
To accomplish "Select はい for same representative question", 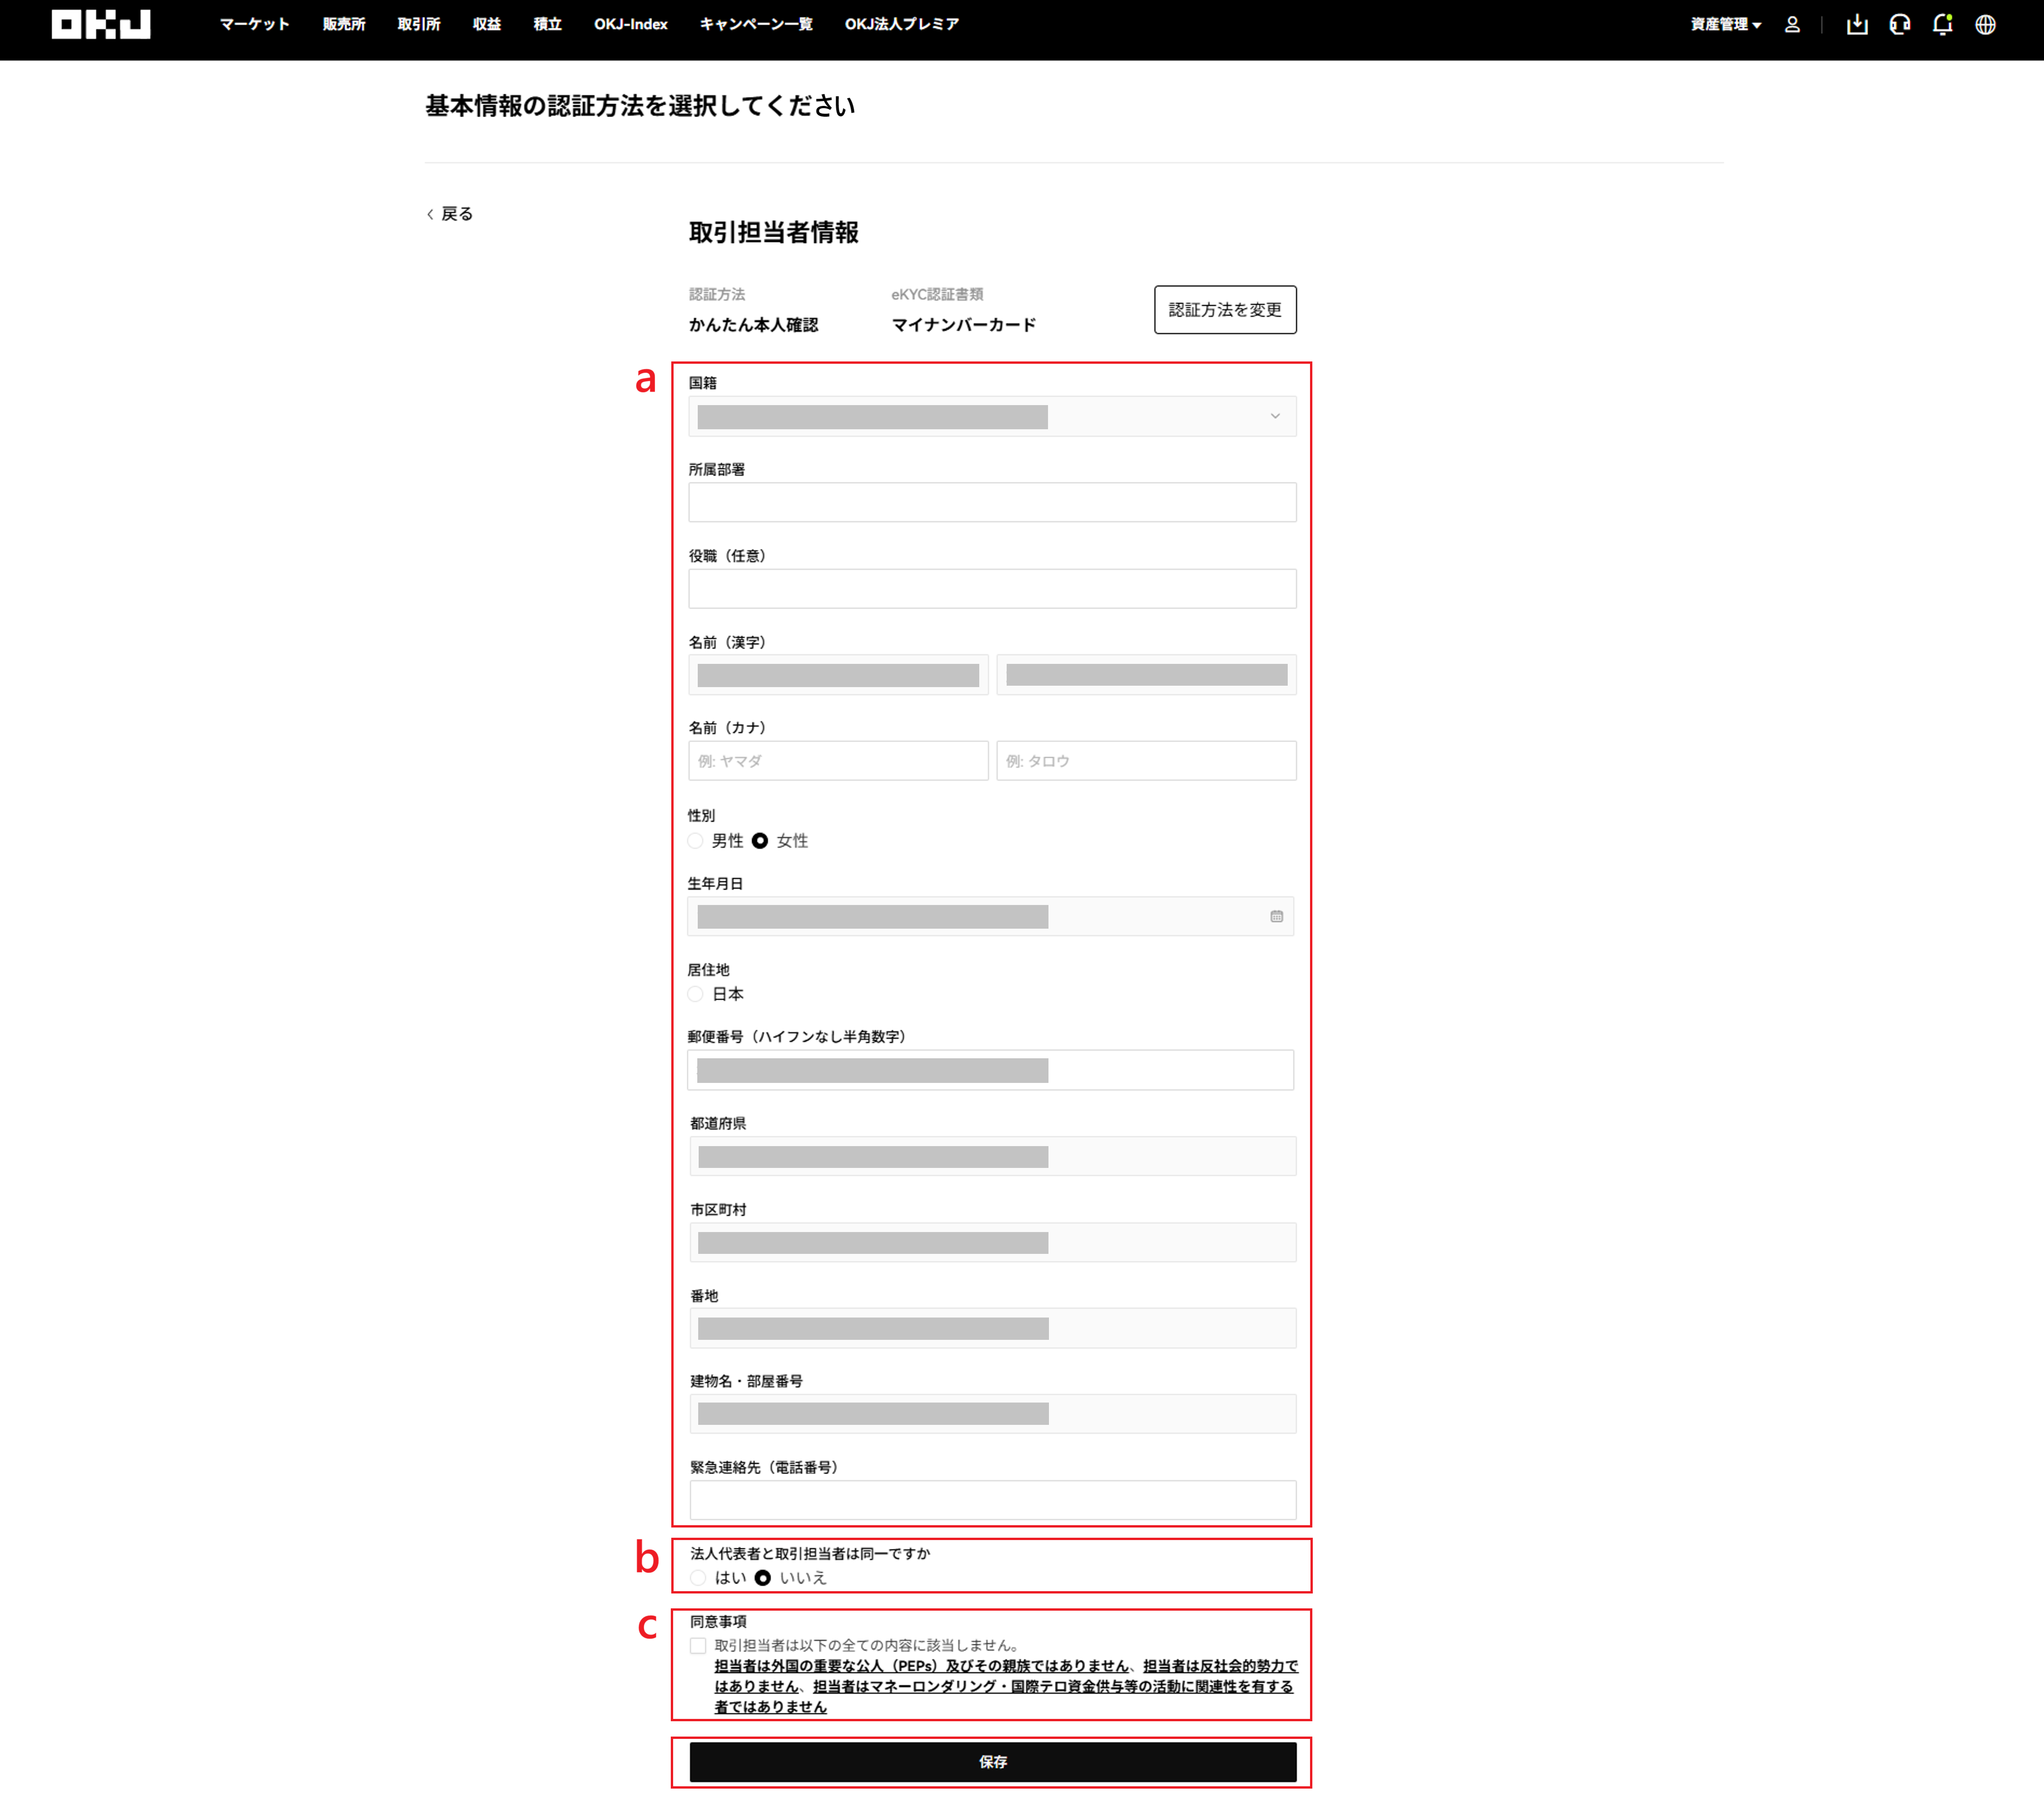I will [x=698, y=1578].
